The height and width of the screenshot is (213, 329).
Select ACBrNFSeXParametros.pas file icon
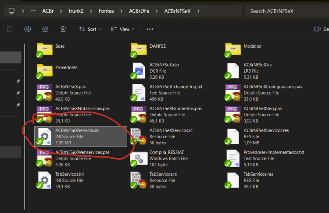click(139, 114)
